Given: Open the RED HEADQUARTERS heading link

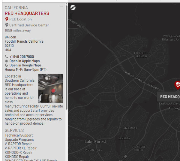Looking at the screenshot, I should coord(27,14).
